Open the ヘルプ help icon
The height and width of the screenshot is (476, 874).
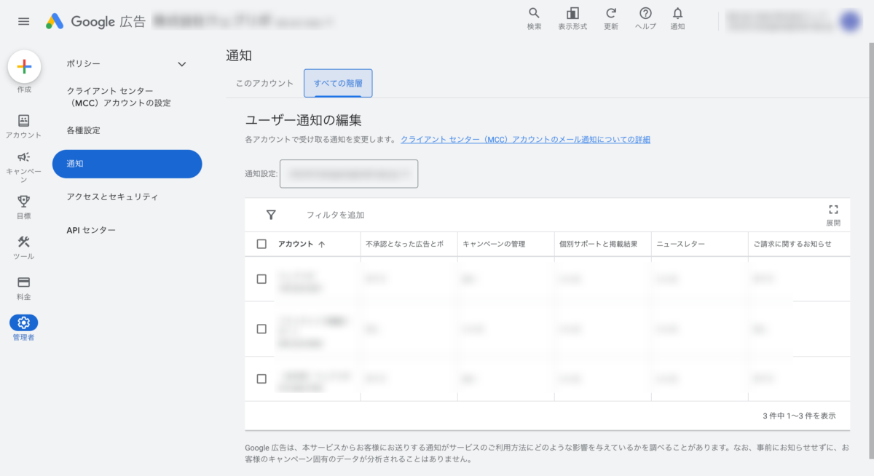tap(645, 14)
